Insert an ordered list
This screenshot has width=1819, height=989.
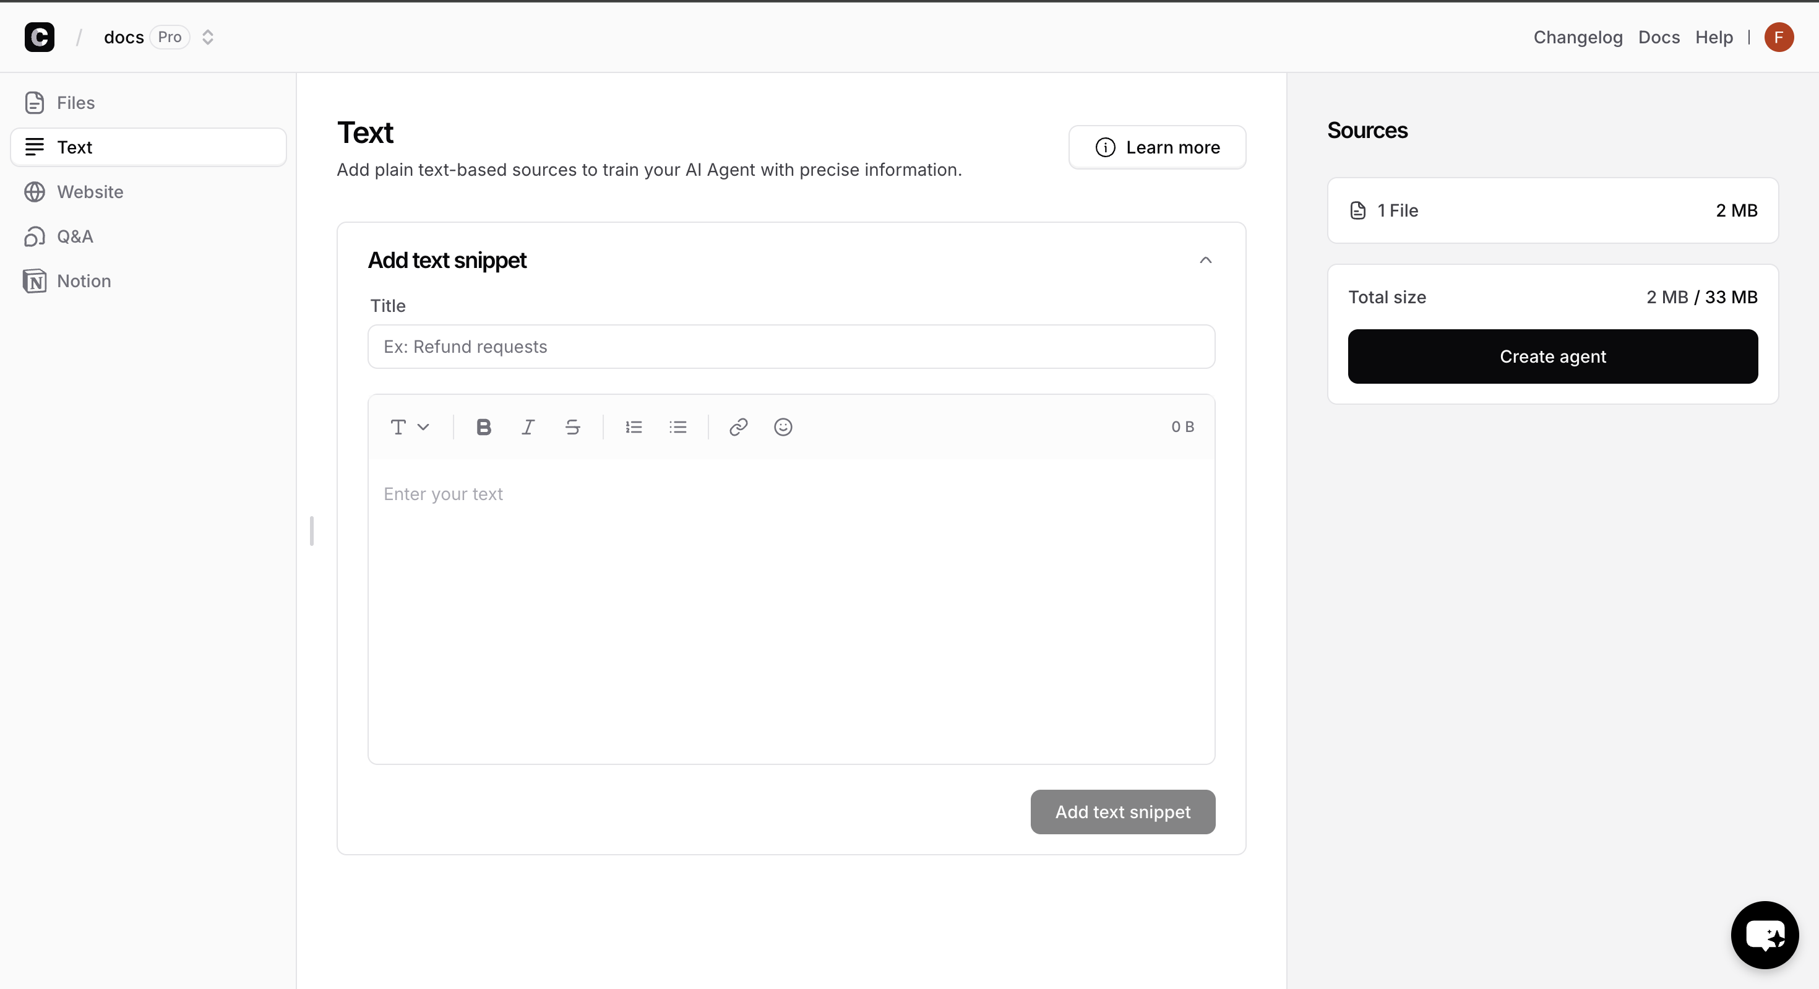tap(634, 426)
